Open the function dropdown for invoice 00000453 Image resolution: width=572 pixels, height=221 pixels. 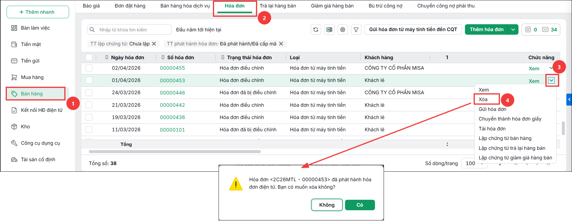pyautogui.click(x=551, y=80)
